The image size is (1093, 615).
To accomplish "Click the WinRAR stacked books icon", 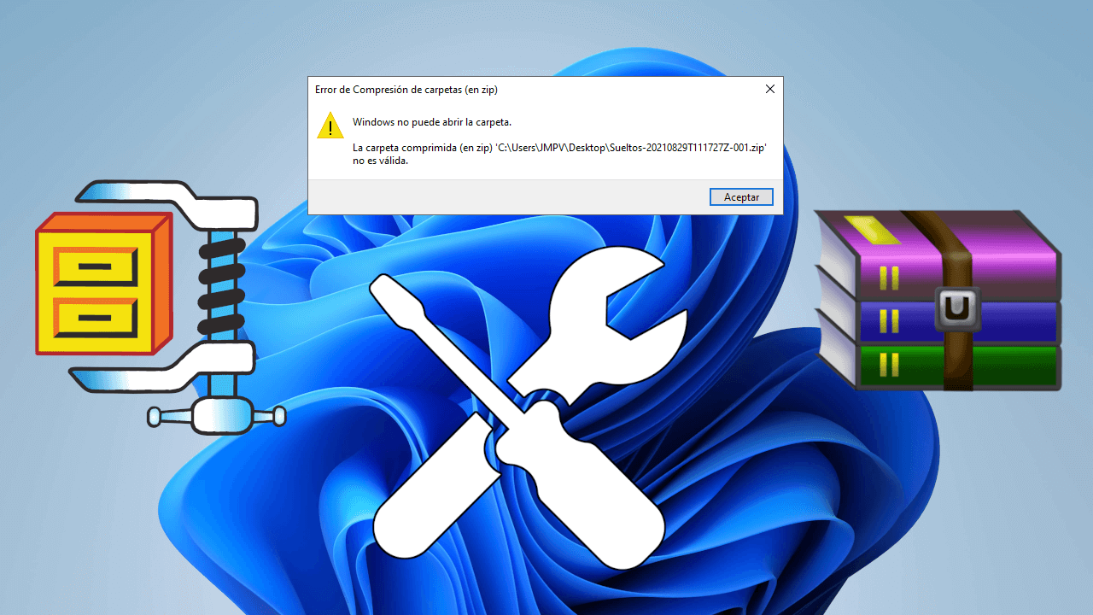I will tap(937, 301).
